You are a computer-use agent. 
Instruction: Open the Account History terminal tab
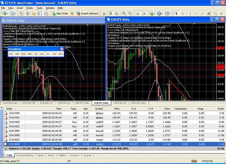(25, 155)
